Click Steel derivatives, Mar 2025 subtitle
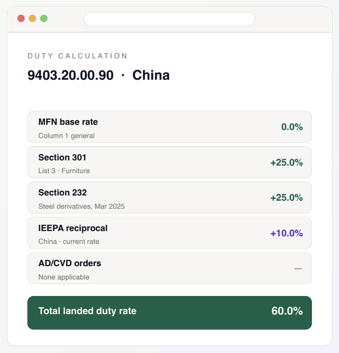Image resolution: width=339 pixels, height=353 pixels. (81, 206)
